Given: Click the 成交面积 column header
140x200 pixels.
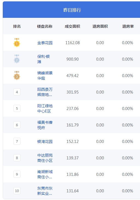Looking at the screenshot, I should point(72,26).
